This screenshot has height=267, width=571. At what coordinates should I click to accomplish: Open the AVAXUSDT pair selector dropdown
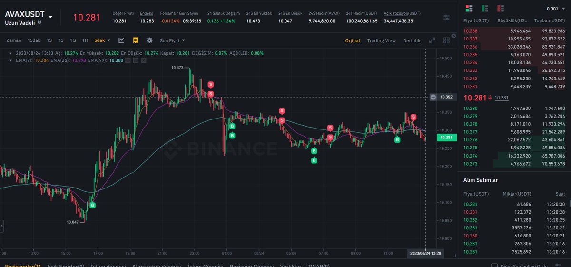point(50,16)
